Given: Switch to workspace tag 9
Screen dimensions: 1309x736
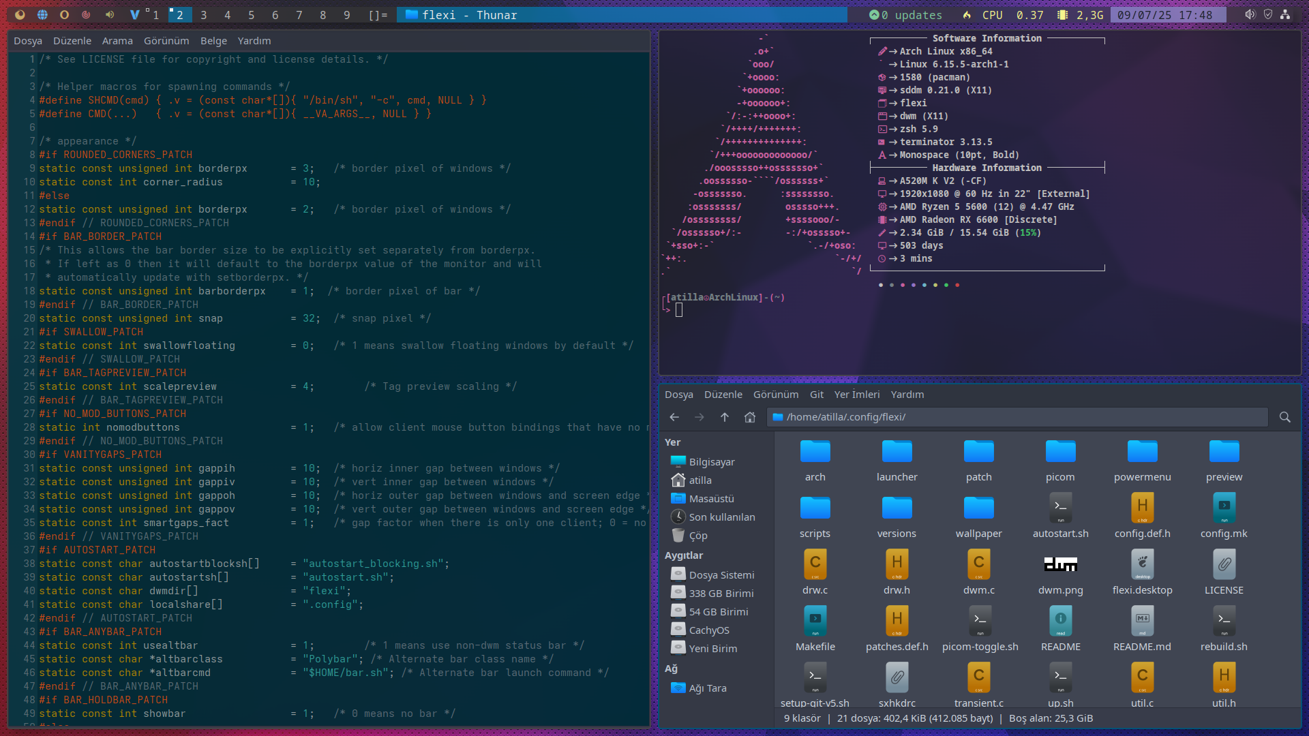Looking at the screenshot, I should tap(346, 15).
